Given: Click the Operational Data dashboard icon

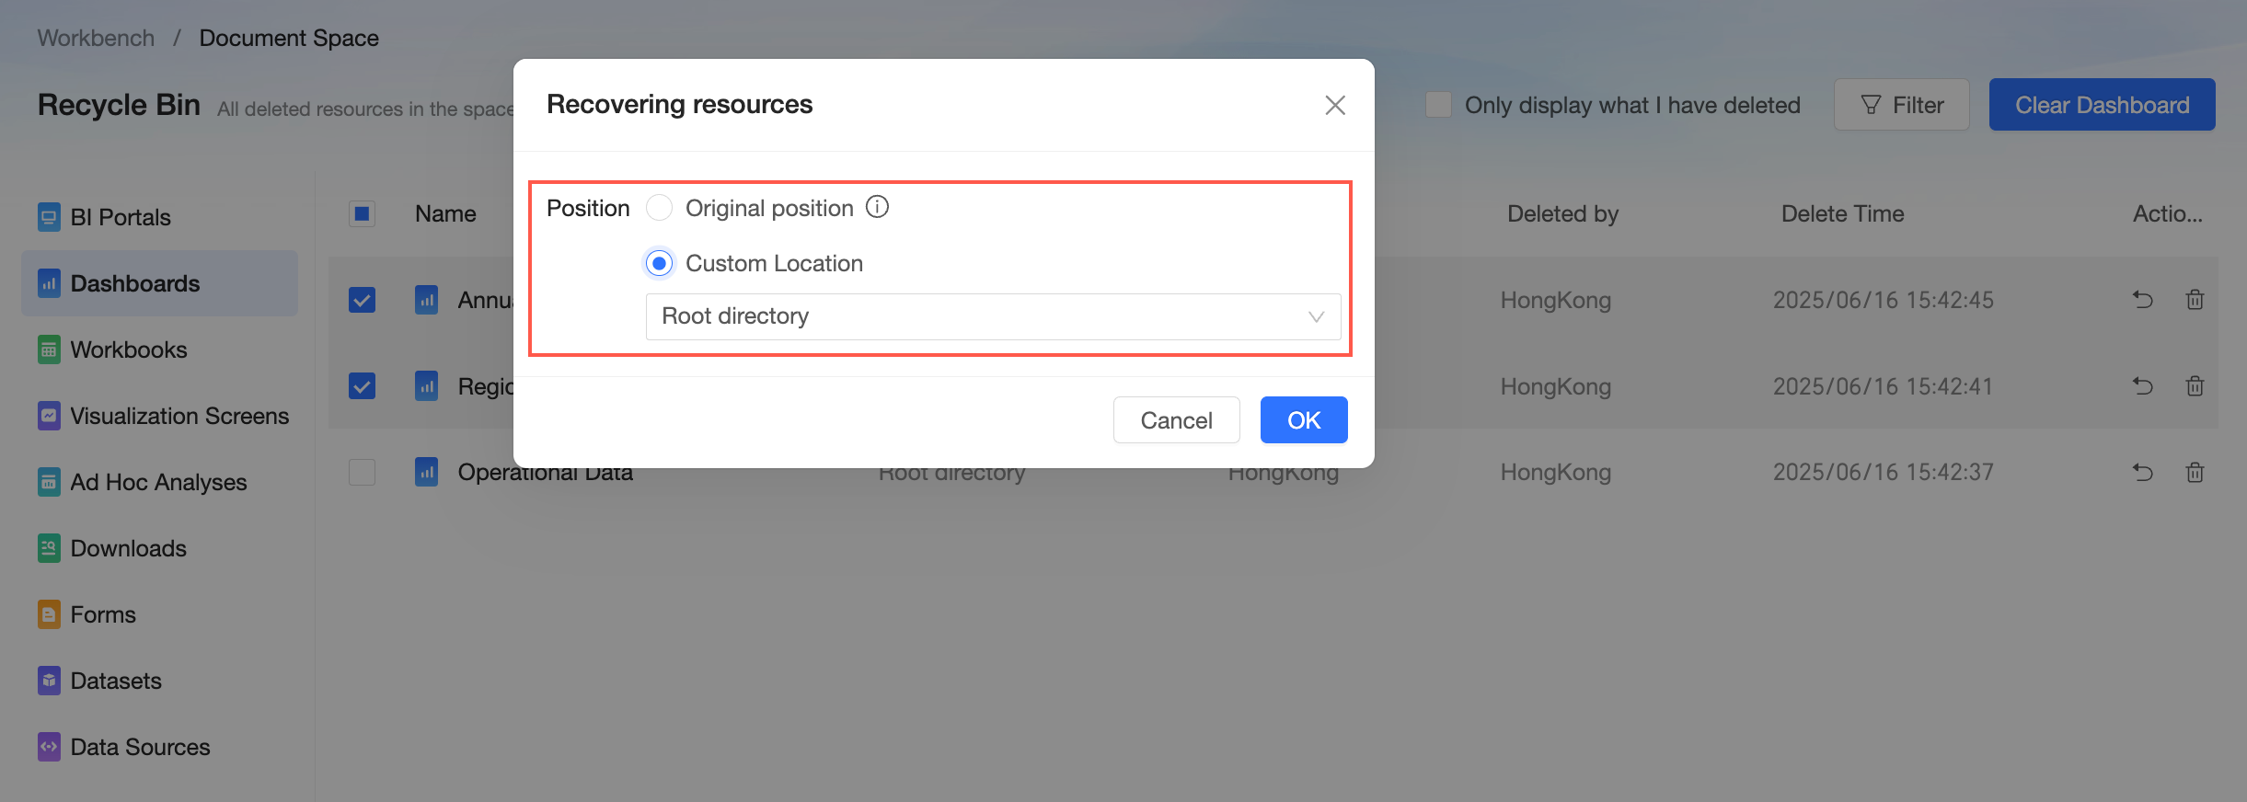Looking at the screenshot, I should tap(426, 472).
